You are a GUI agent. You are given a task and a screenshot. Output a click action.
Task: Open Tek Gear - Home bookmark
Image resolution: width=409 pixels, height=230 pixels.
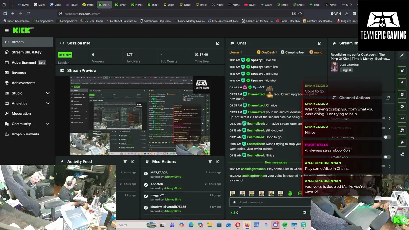[x=91, y=21]
